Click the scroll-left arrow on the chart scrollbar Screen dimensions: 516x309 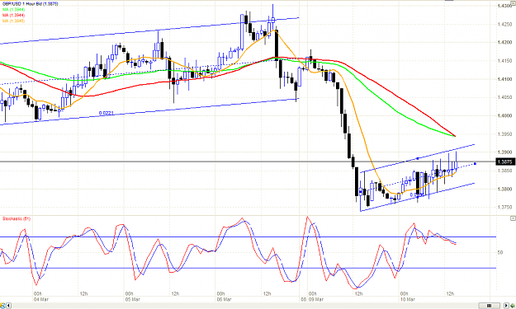(9, 306)
